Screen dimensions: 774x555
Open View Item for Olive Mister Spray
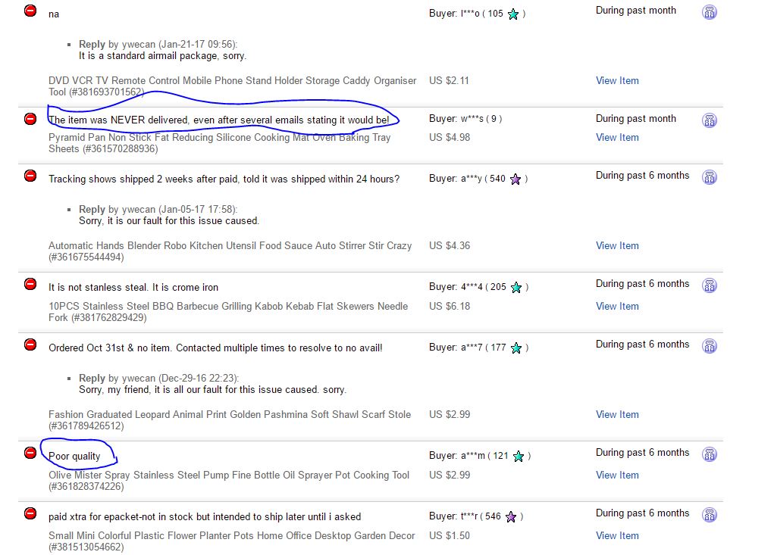coord(617,475)
